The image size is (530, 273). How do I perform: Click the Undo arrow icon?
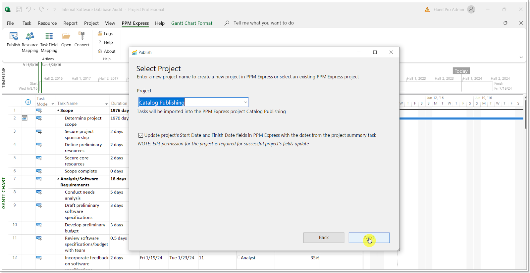(28, 9)
